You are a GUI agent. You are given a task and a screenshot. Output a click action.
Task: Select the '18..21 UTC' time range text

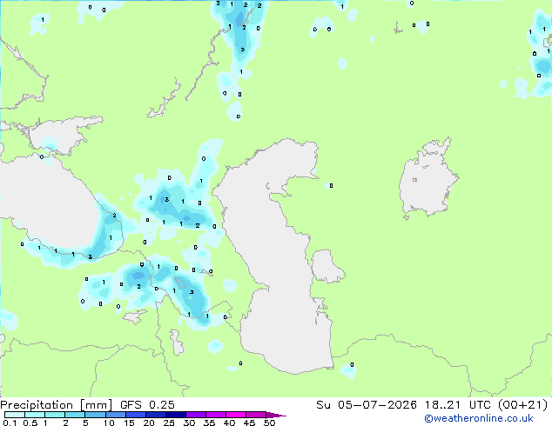click(457, 405)
